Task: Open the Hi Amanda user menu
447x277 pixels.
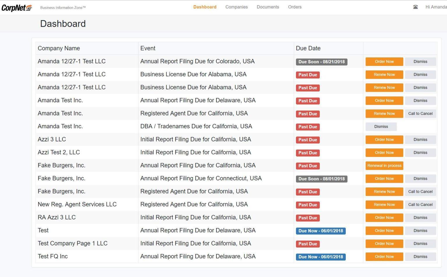Action: click(436, 7)
